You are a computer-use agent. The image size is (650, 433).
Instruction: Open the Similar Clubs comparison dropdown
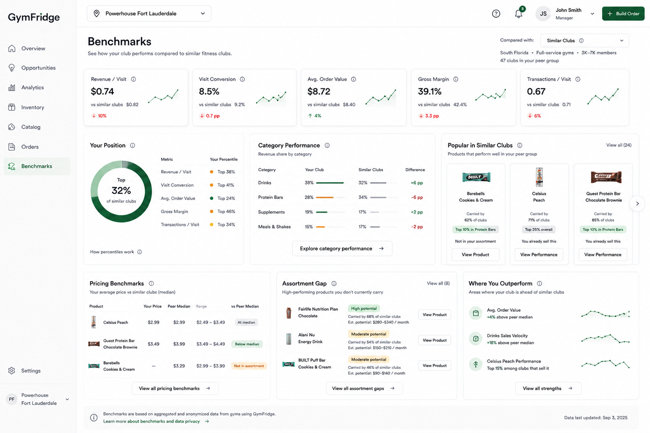[584, 41]
